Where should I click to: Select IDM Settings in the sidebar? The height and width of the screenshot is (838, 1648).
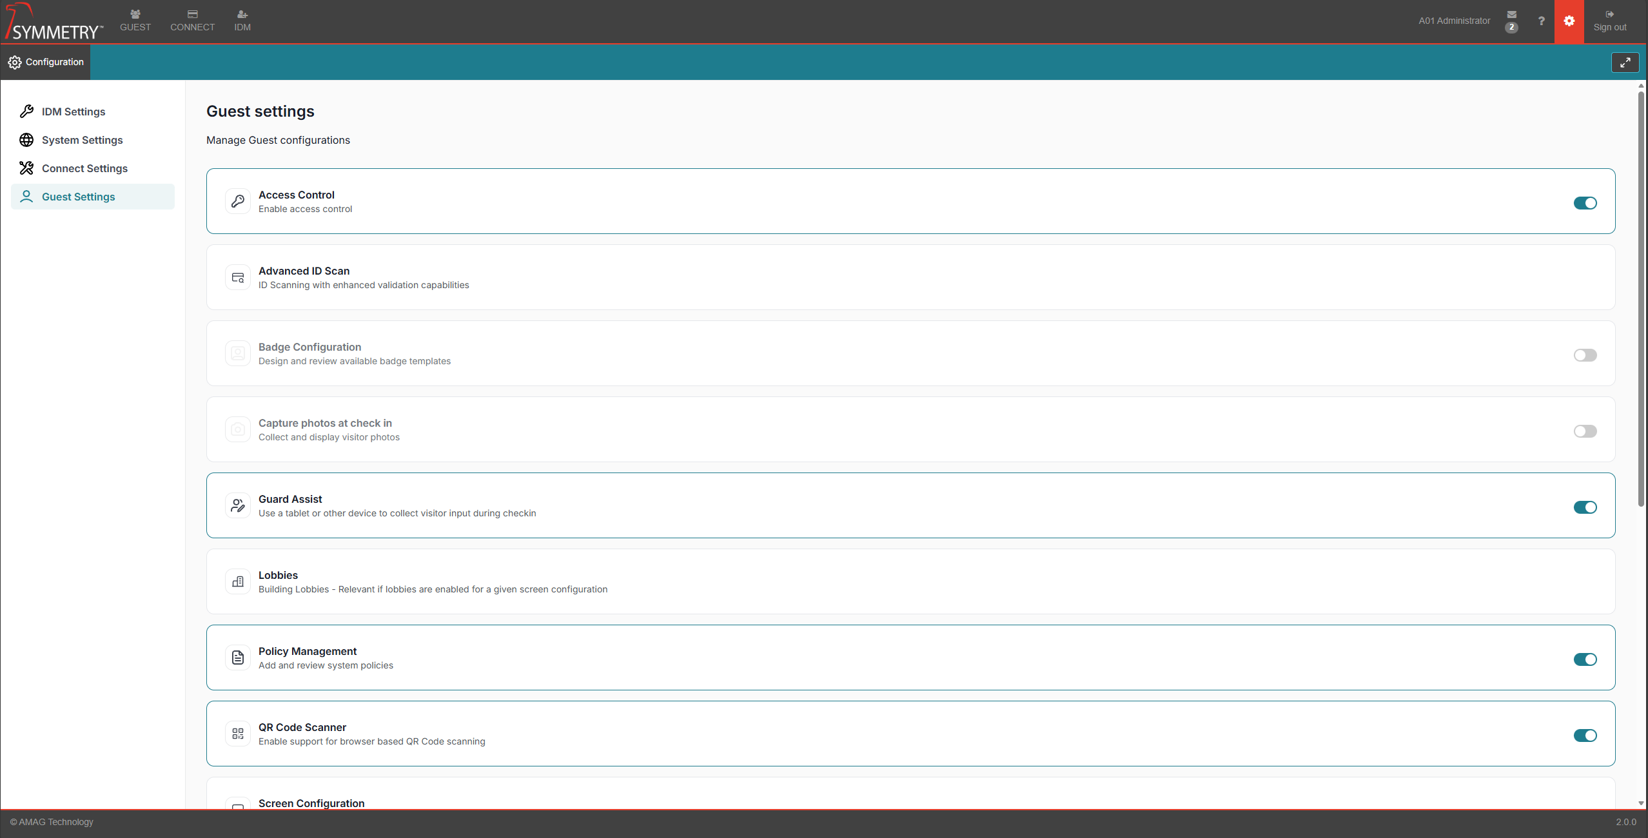point(73,112)
